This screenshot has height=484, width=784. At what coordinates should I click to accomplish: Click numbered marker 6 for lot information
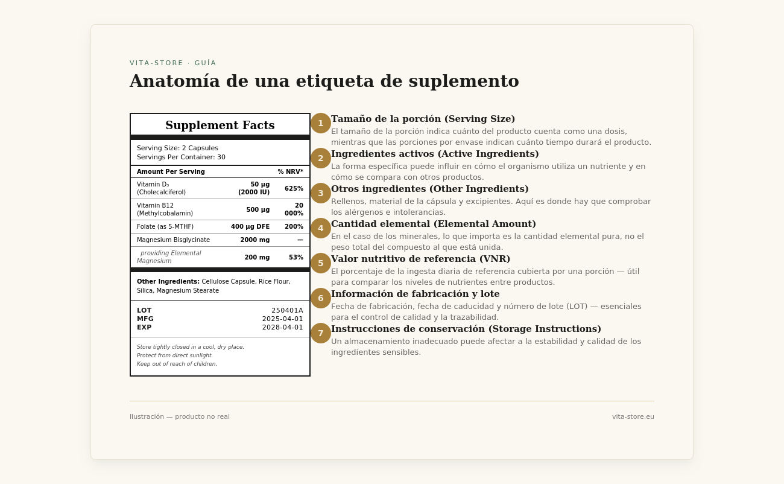point(321,298)
